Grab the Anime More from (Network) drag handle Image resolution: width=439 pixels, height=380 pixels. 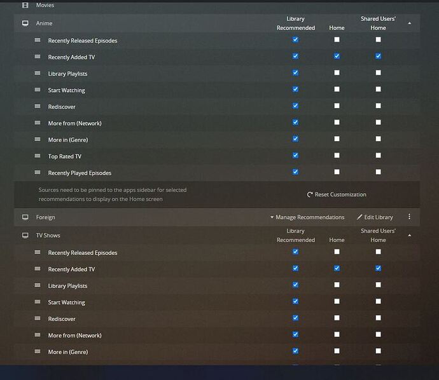pos(38,123)
